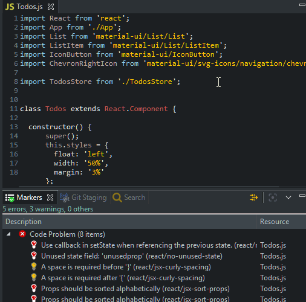Click the 'constructor() {' code line
306x302 pixels.
click(60, 127)
